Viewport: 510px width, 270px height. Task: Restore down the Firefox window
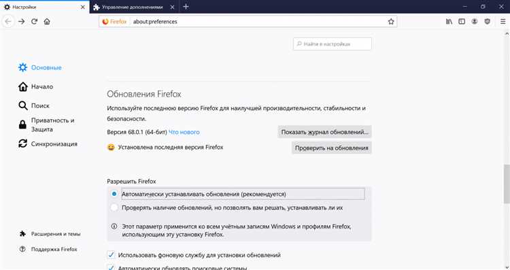click(483, 7)
